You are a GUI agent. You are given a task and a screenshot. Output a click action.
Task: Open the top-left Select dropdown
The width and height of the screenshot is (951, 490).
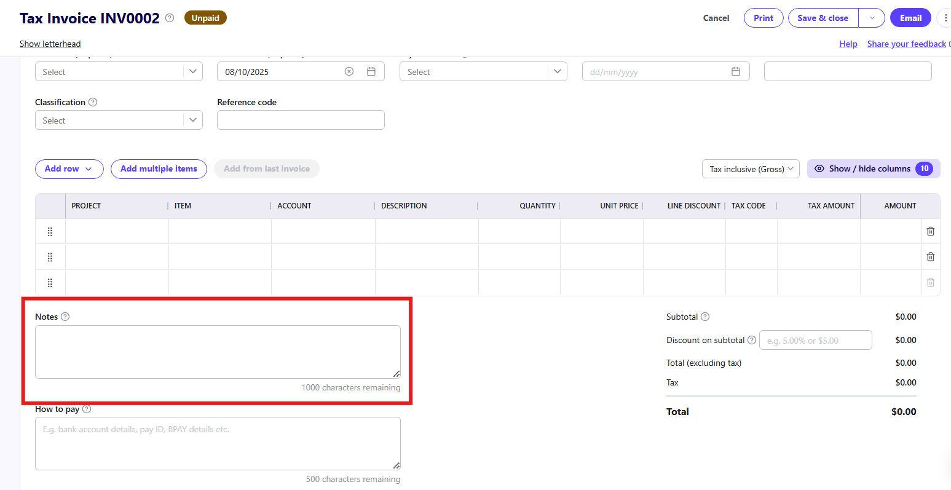[119, 71]
